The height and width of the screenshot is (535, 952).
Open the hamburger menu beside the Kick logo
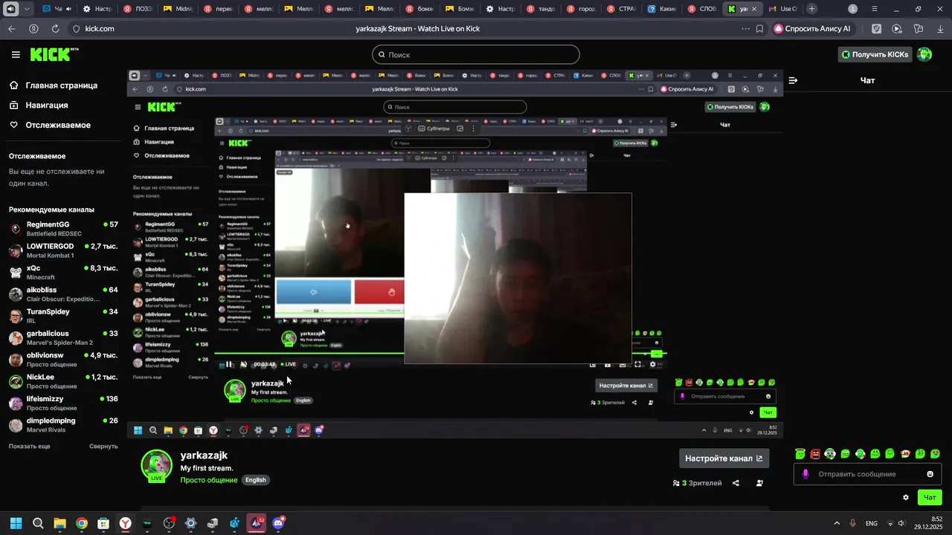click(16, 54)
